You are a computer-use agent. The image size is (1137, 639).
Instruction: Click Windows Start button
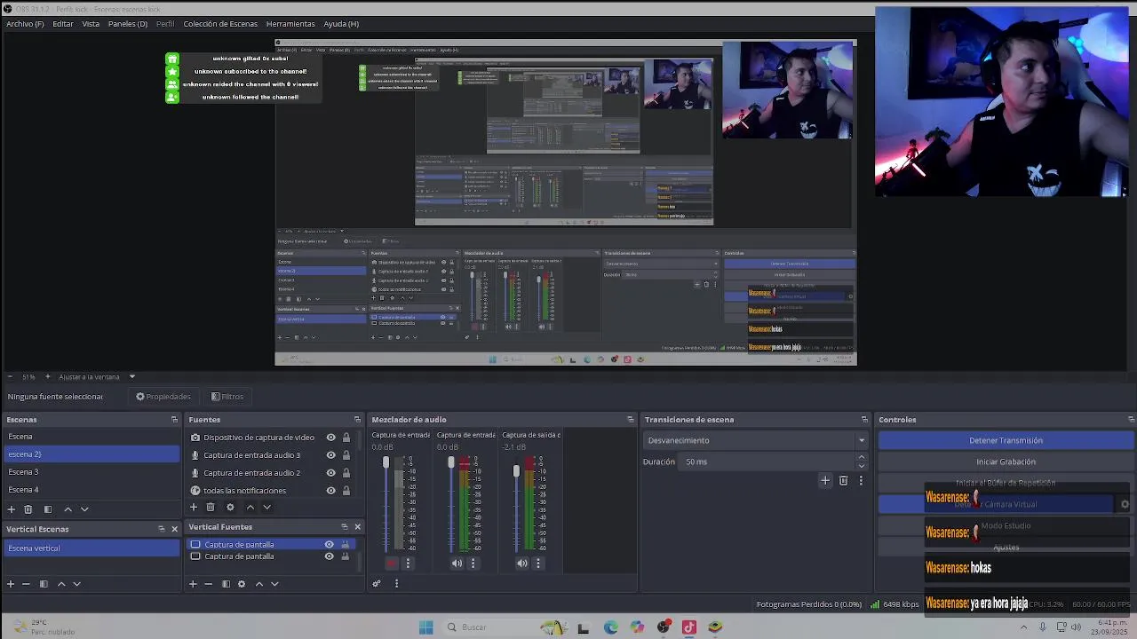(425, 627)
